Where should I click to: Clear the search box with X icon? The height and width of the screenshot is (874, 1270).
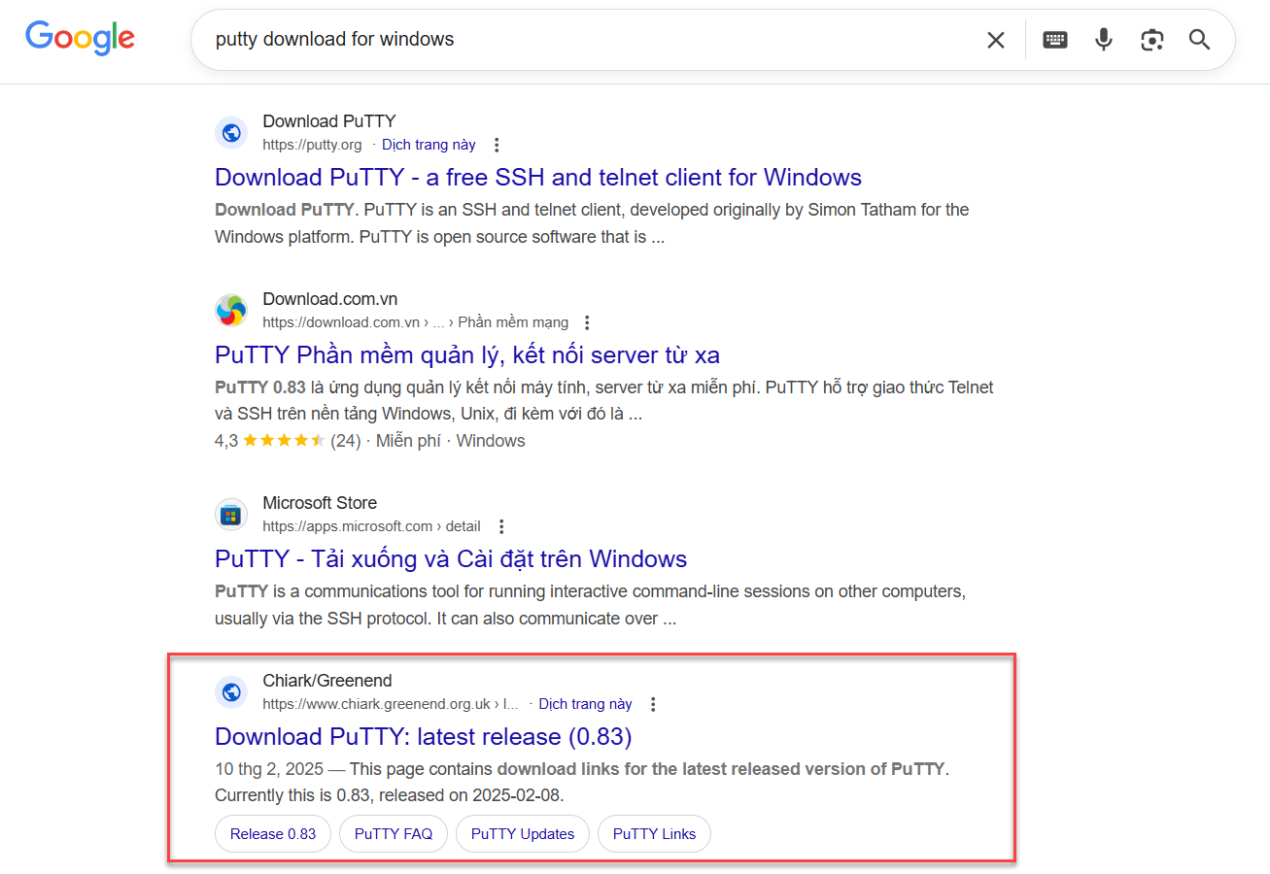click(x=996, y=40)
